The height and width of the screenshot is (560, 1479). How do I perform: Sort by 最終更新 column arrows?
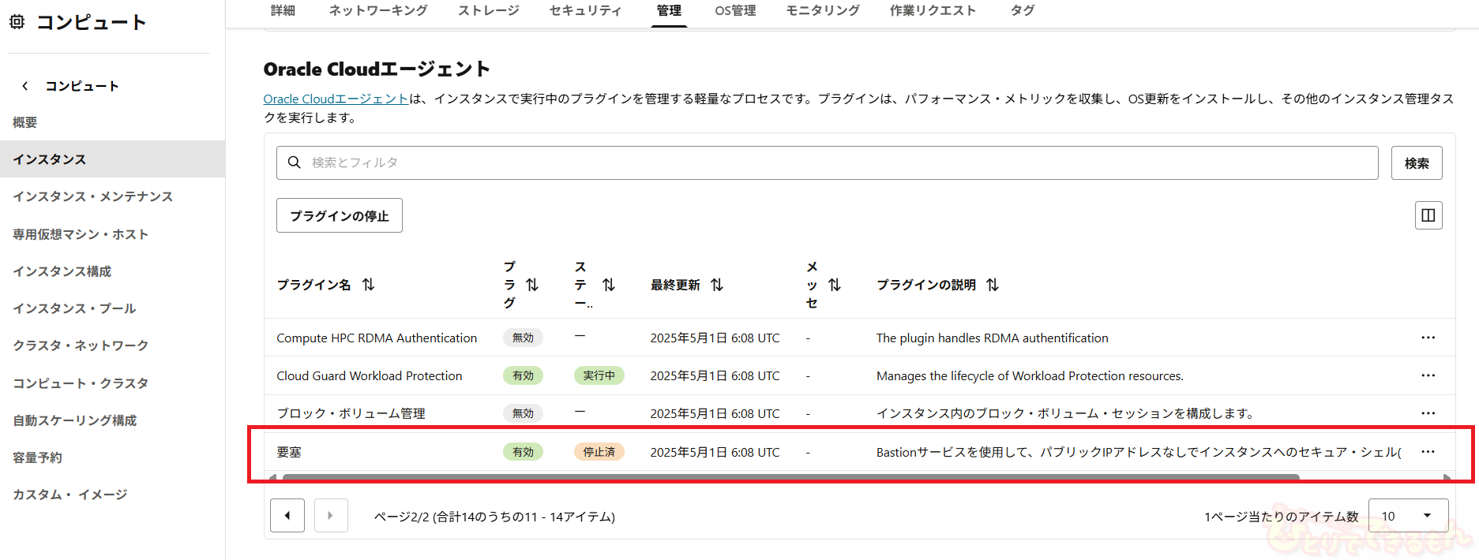click(x=717, y=285)
